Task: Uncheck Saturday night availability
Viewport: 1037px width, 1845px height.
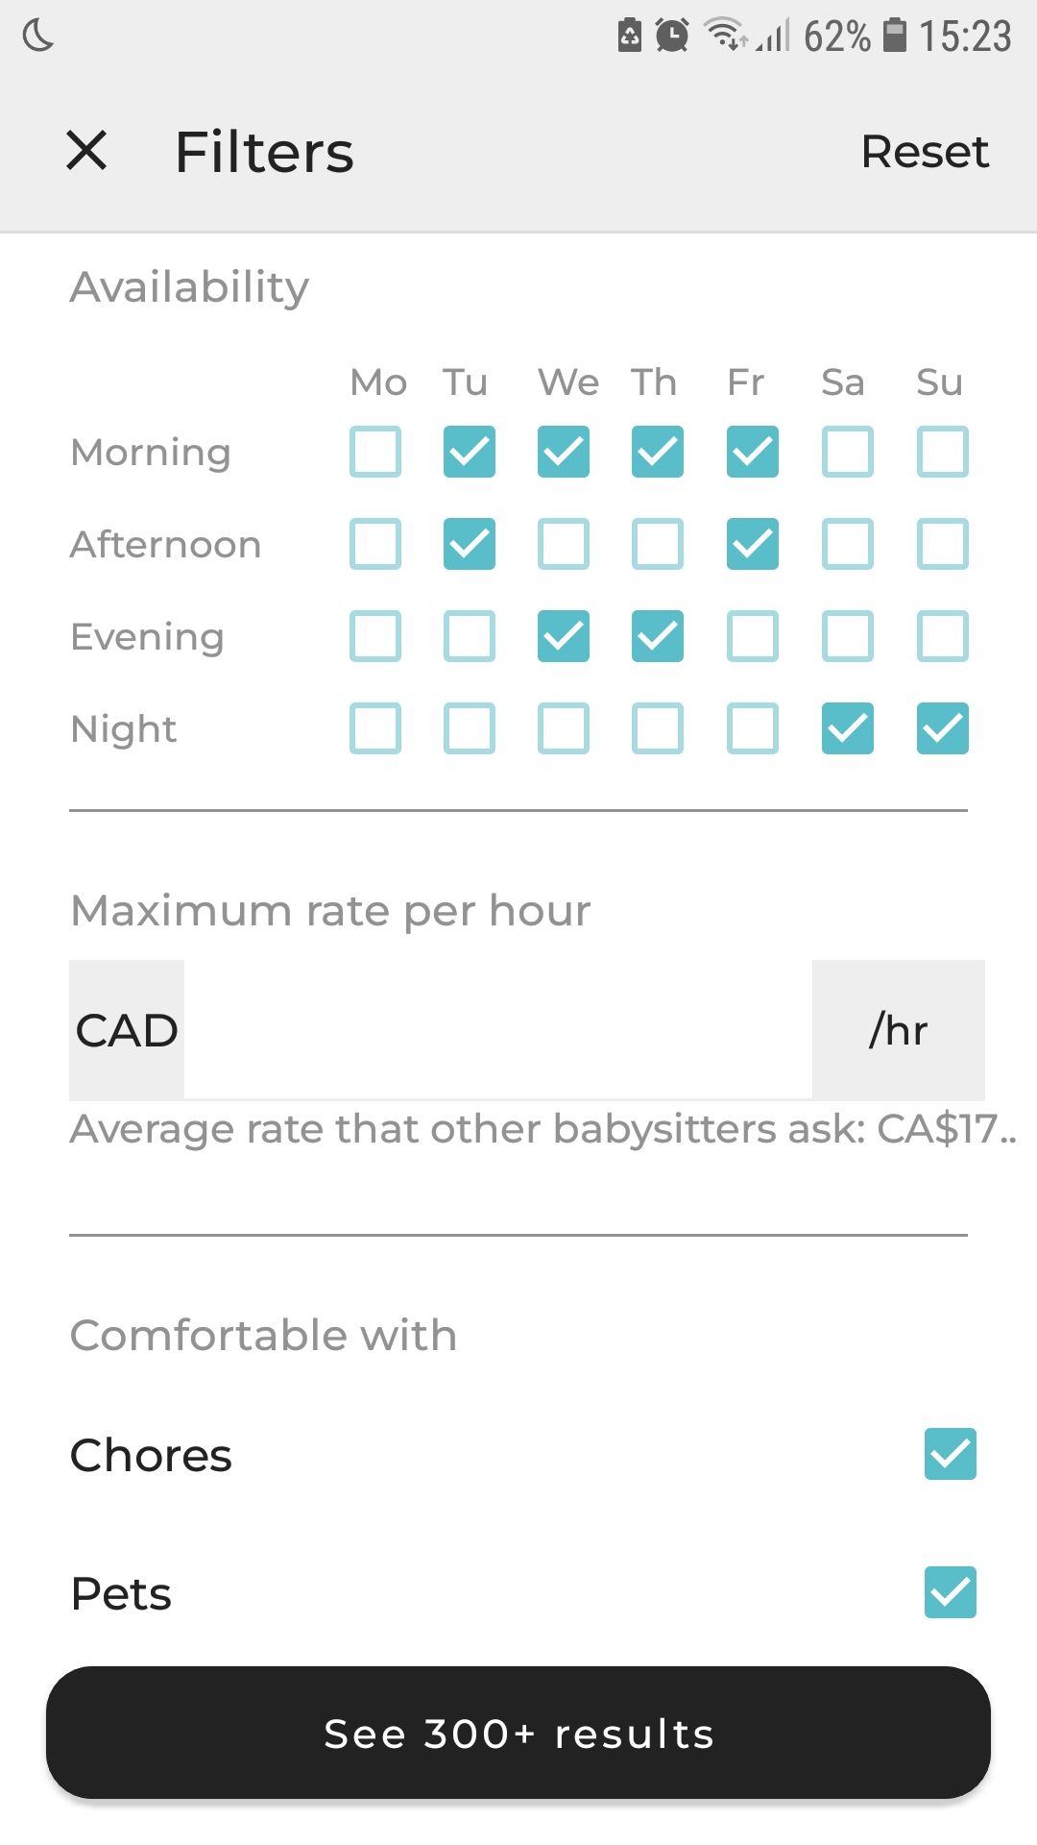Action: 848,728
